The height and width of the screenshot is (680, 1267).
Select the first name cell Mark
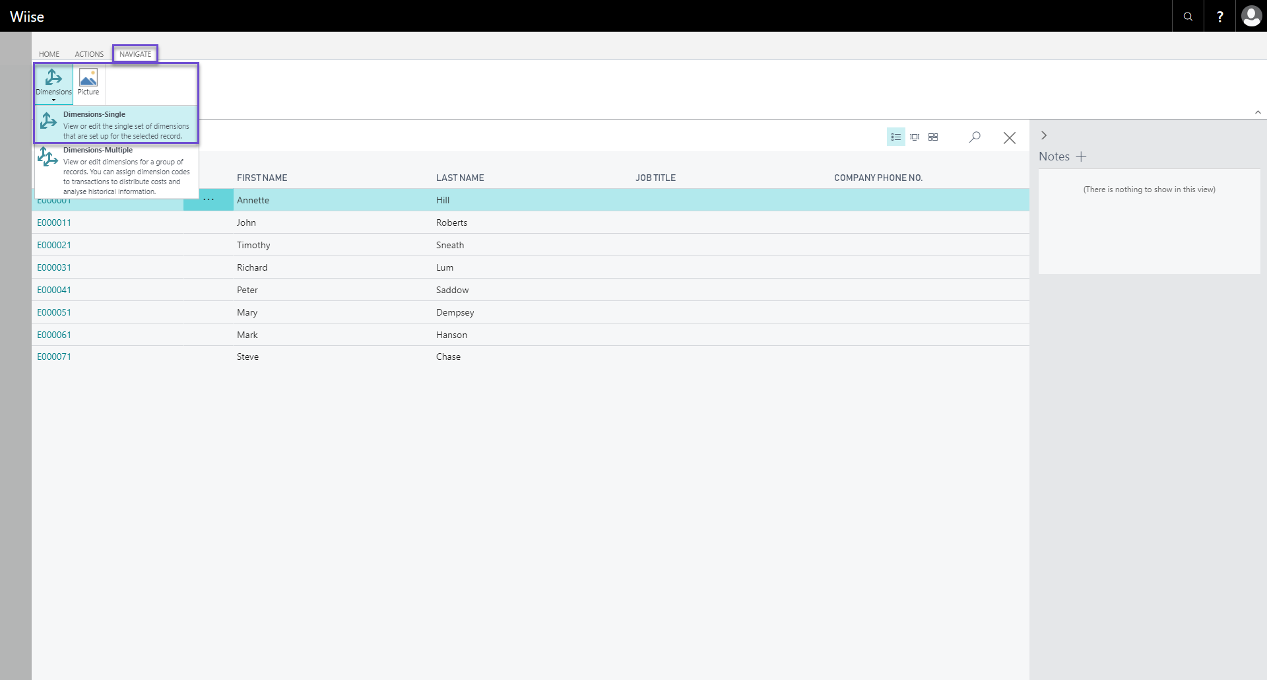pyautogui.click(x=247, y=335)
